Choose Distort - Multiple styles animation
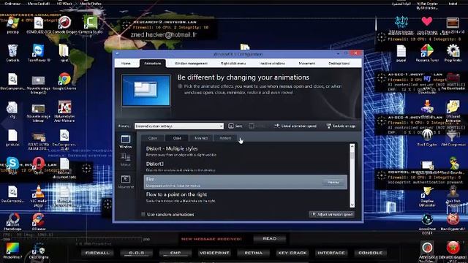This screenshot has height=263, width=468. click(x=246, y=151)
